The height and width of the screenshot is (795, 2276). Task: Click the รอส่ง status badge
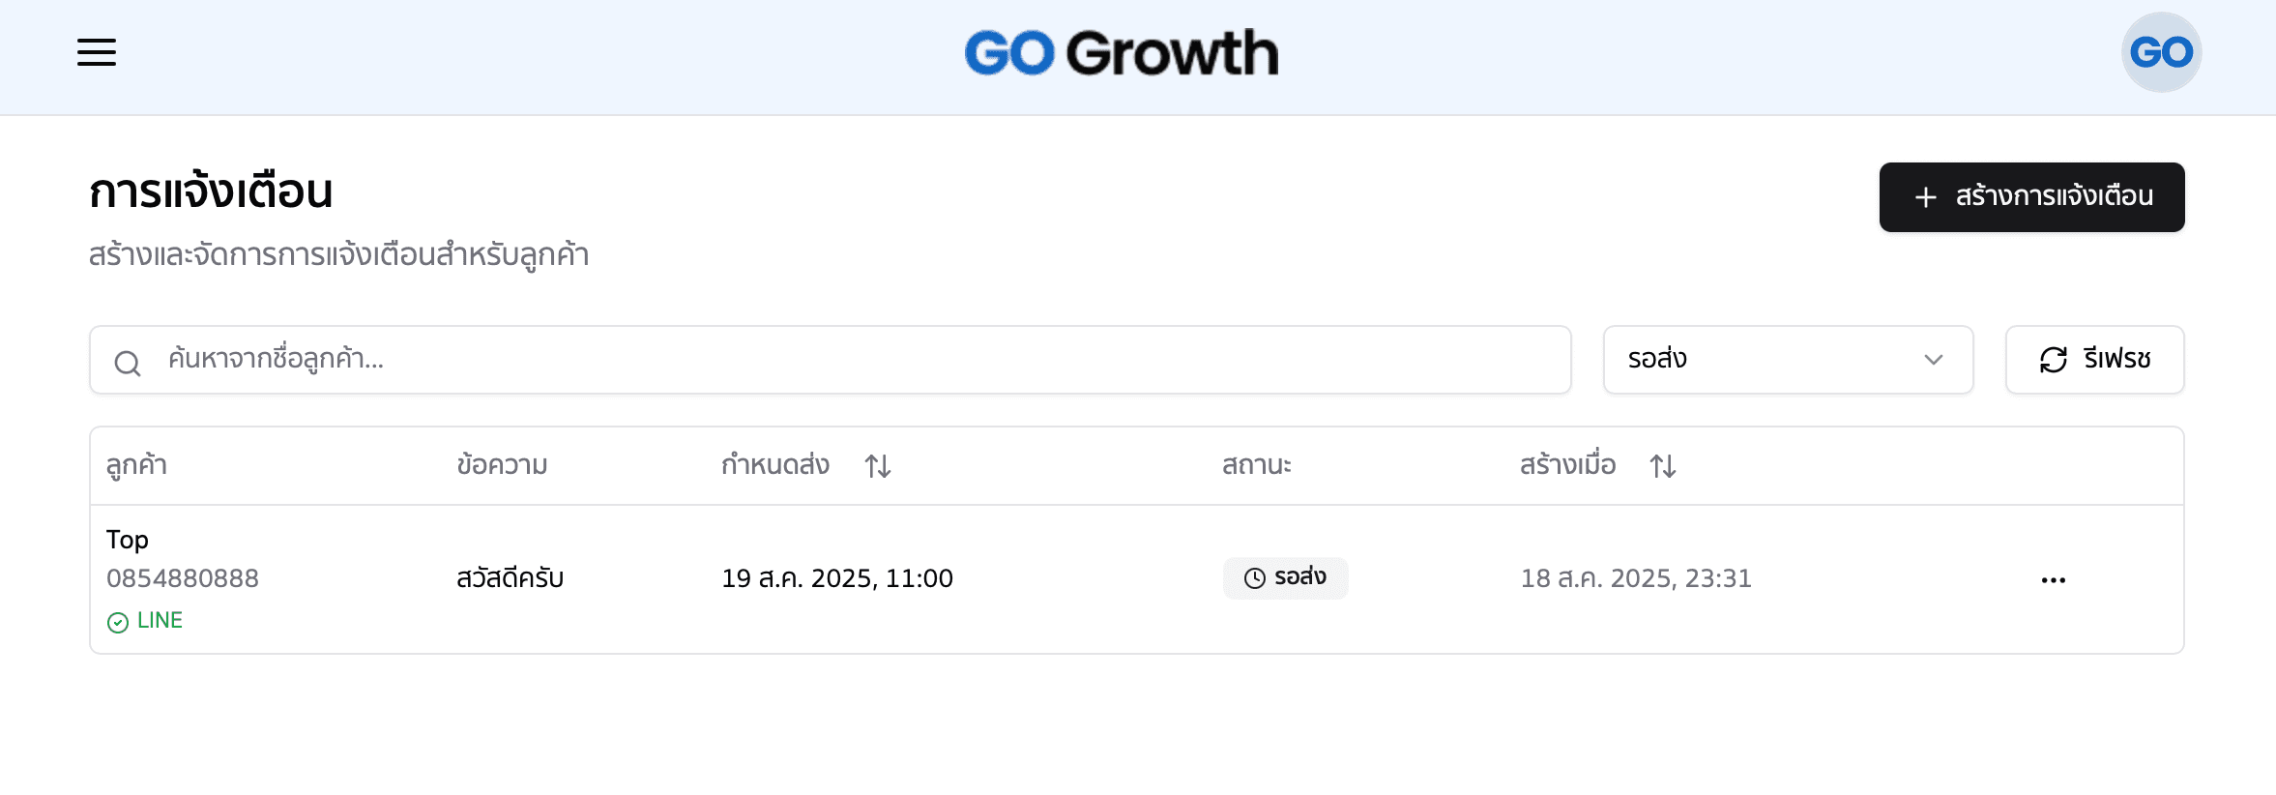point(1285,578)
